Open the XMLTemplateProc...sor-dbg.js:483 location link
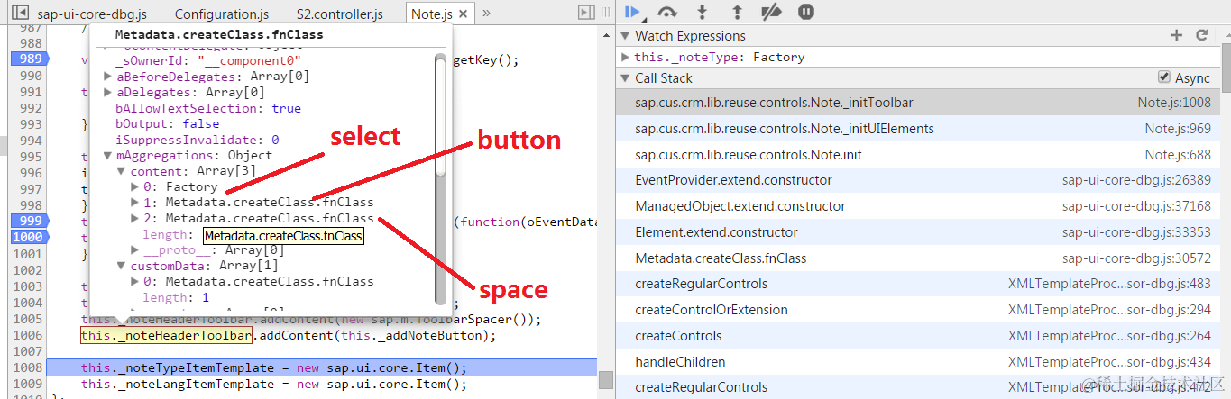Screen dimensions: 1231x399 pos(1109,284)
